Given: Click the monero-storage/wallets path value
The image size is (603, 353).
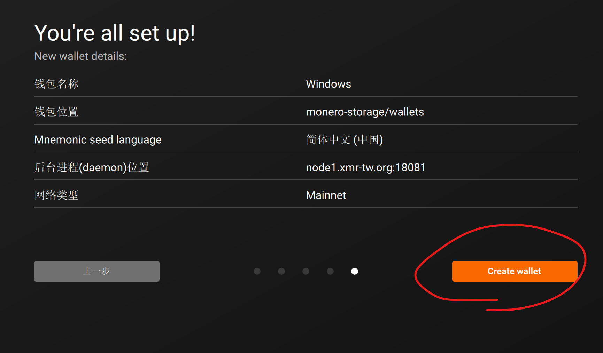Looking at the screenshot, I should (365, 112).
